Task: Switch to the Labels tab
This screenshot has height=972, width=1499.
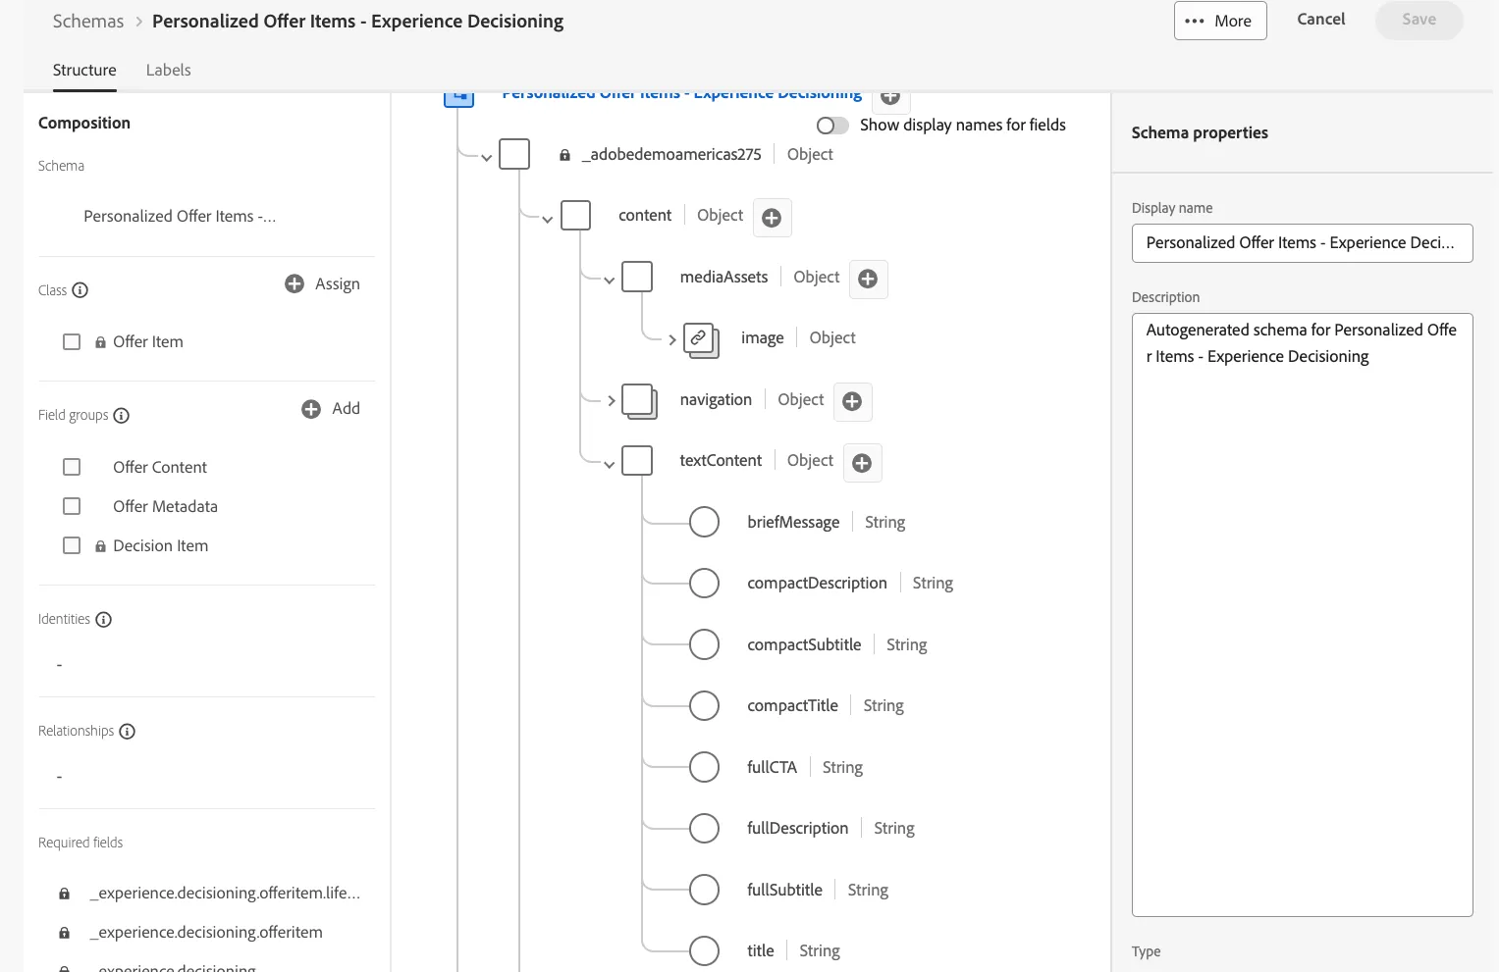Action: coord(168,71)
